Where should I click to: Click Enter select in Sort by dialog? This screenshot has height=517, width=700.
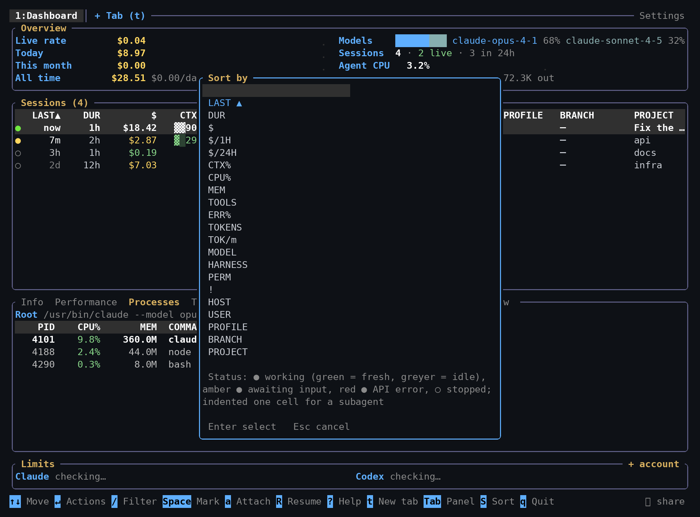(x=242, y=427)
